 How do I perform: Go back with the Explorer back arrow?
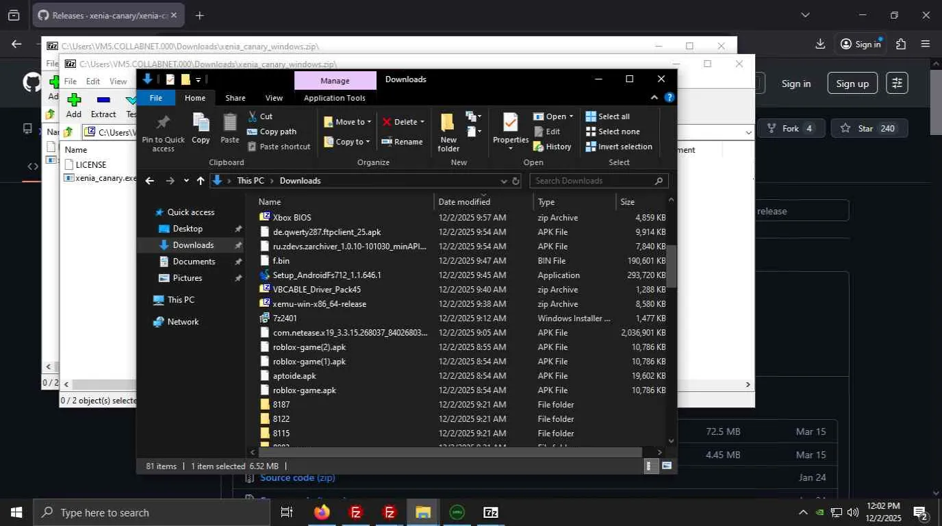(x=150, y=181)
